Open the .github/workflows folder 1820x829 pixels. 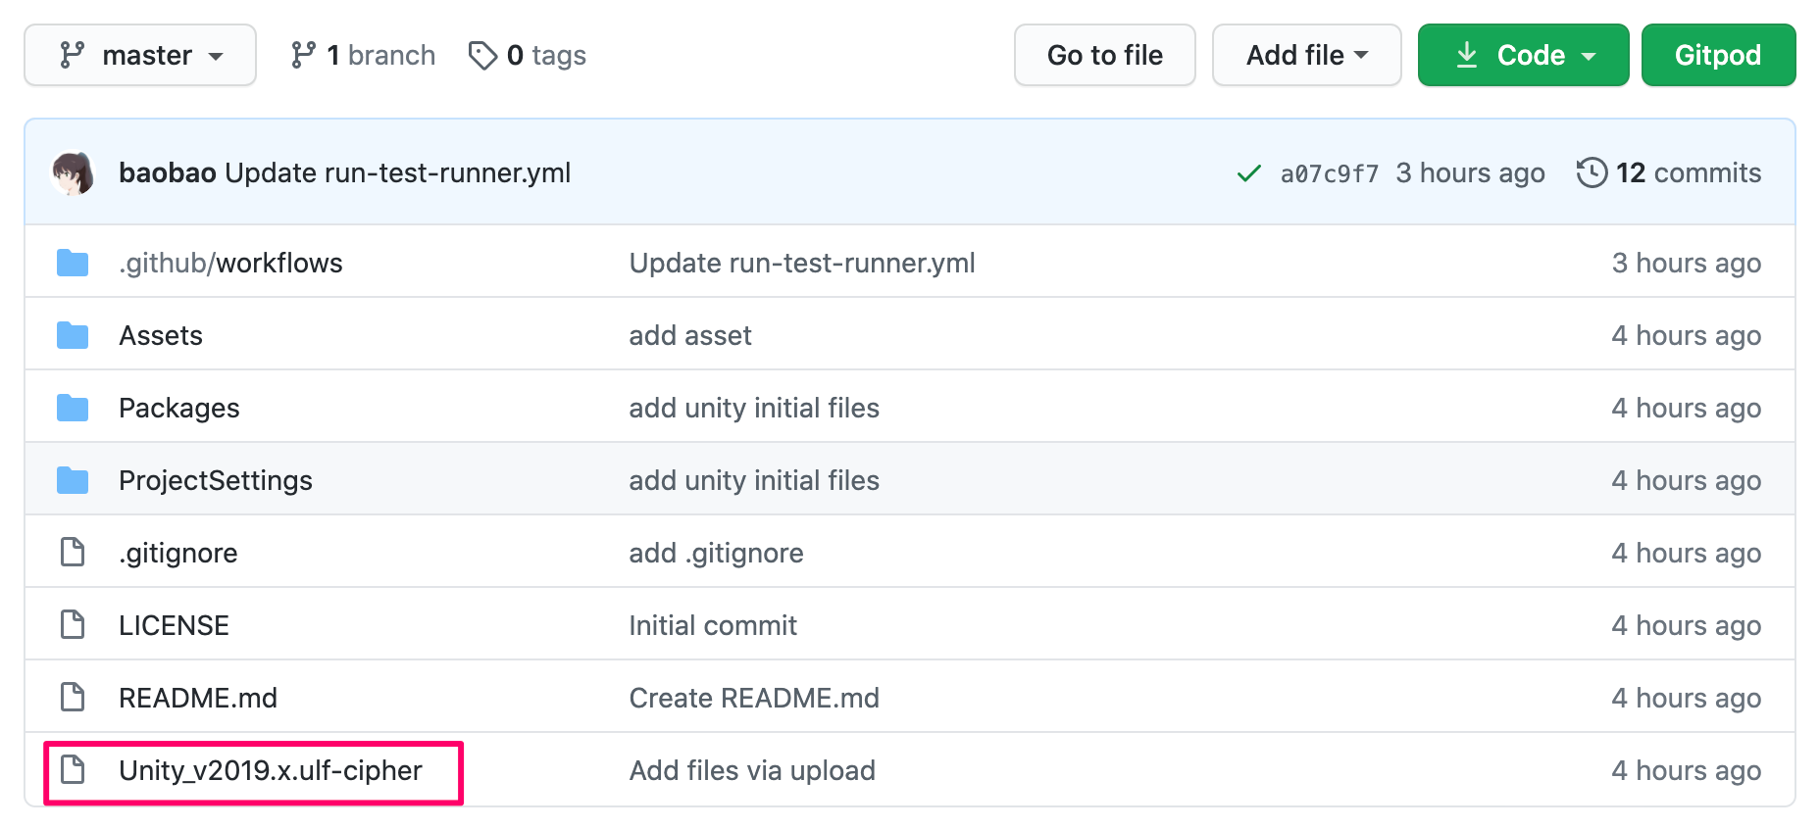pos(230,263)
